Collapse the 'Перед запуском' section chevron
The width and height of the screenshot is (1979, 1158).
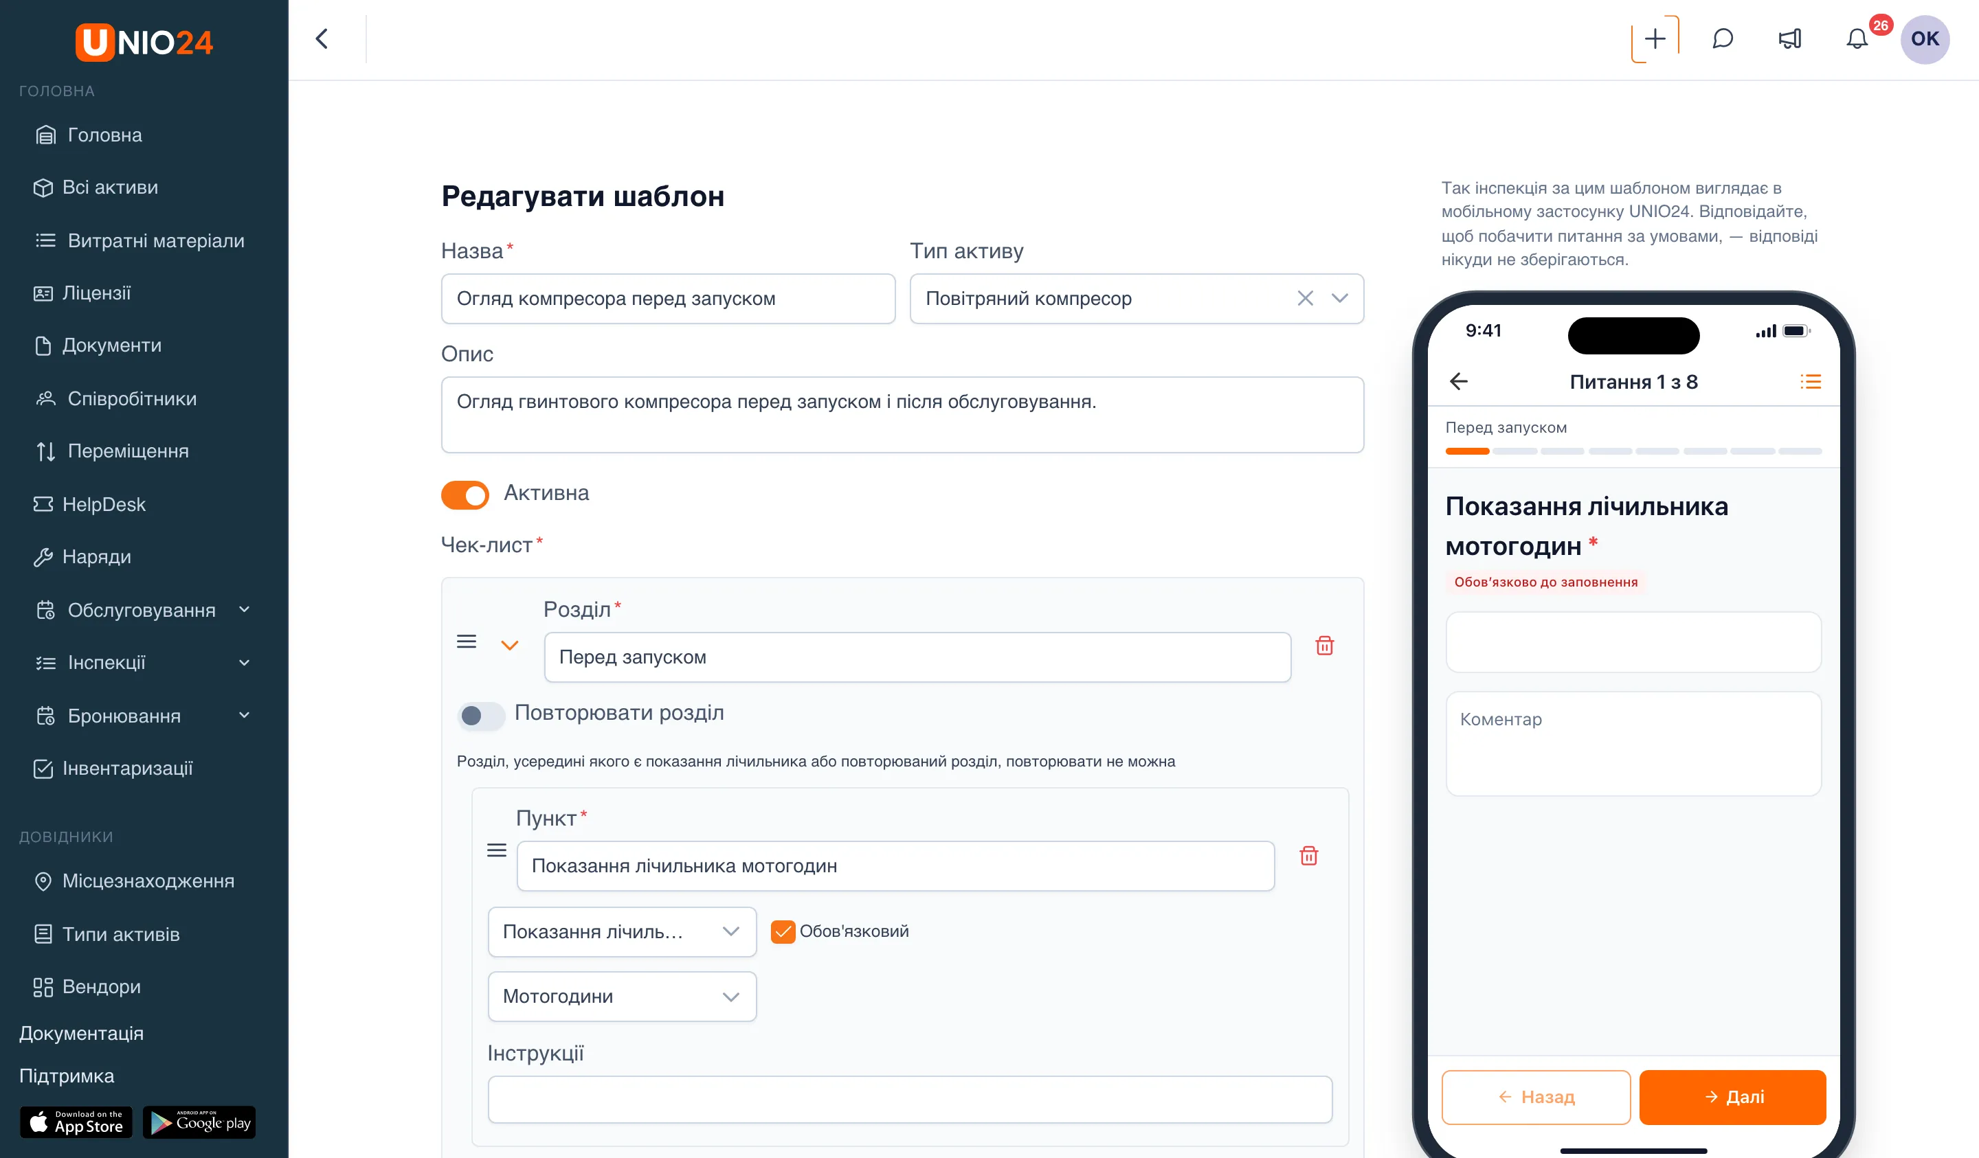pos(510,646)
